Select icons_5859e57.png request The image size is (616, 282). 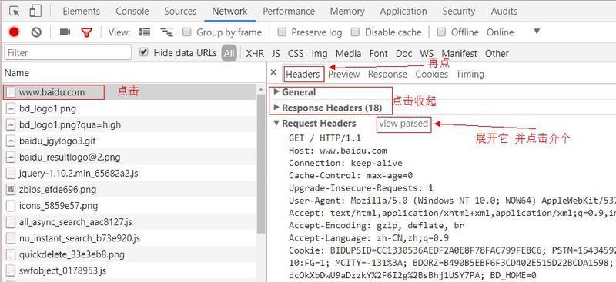click(129, 206)
